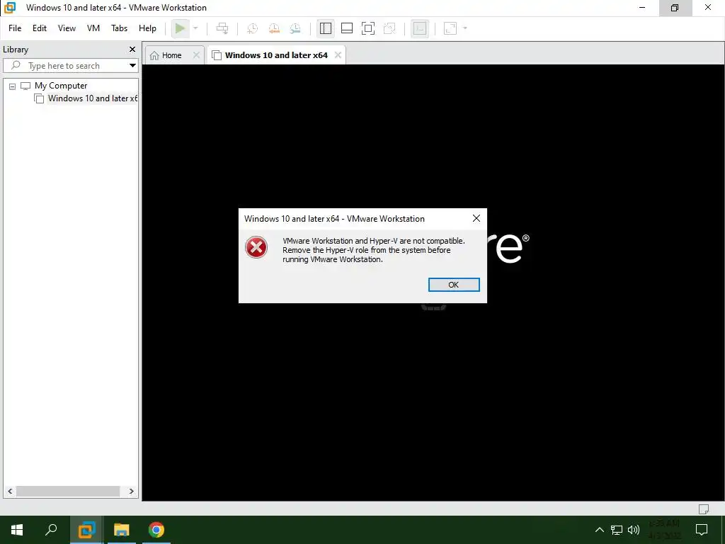Click the VMware icon in the title bar

coord(10,7)
